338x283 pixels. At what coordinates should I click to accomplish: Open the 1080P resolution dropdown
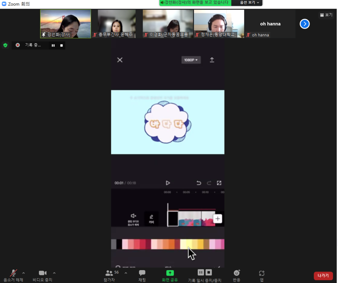191,60
